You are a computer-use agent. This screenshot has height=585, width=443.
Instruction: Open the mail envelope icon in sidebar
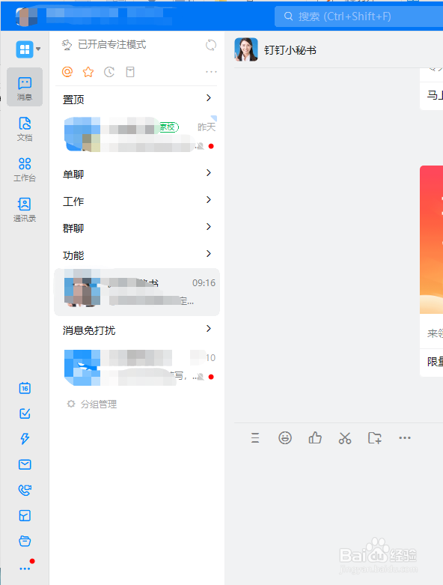[25, 464]
